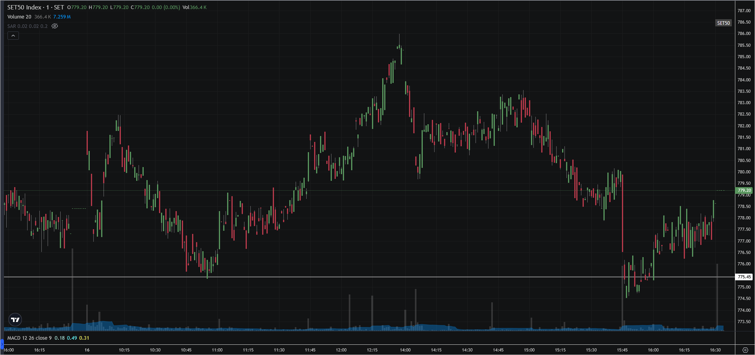Select the 775.45 horizontal line price label

(744, 277)
